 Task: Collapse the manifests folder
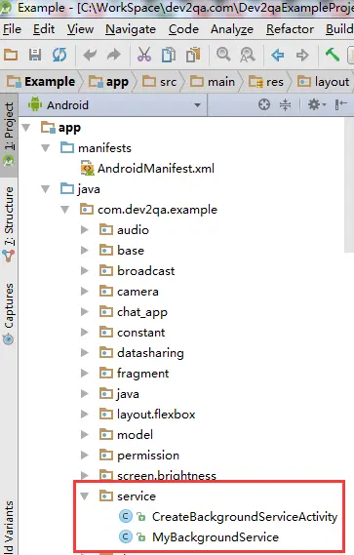46,148
